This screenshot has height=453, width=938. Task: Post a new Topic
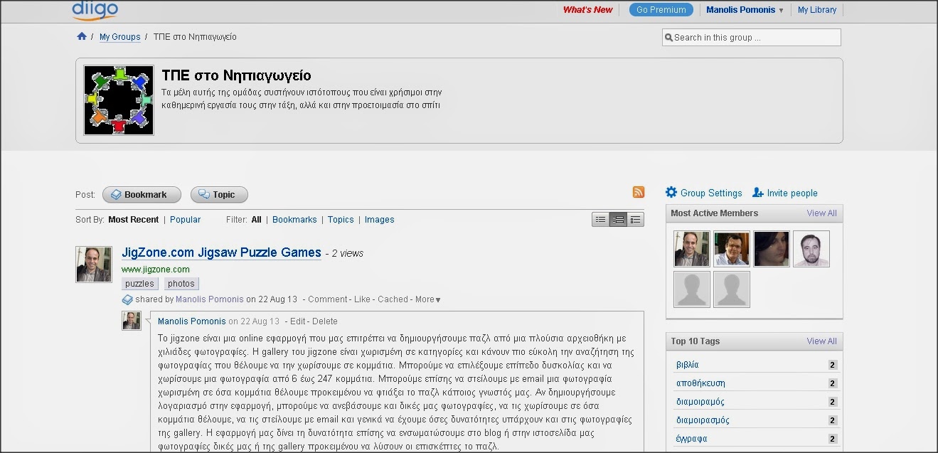219,195
